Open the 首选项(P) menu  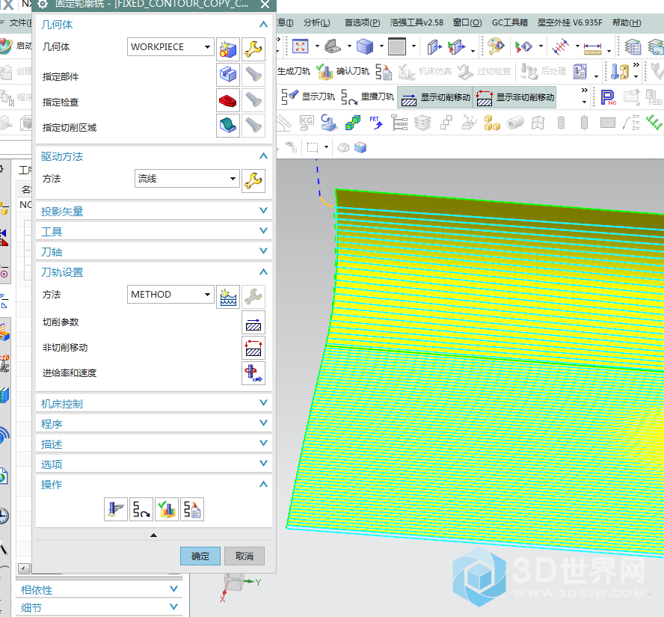tap(363, 22)
